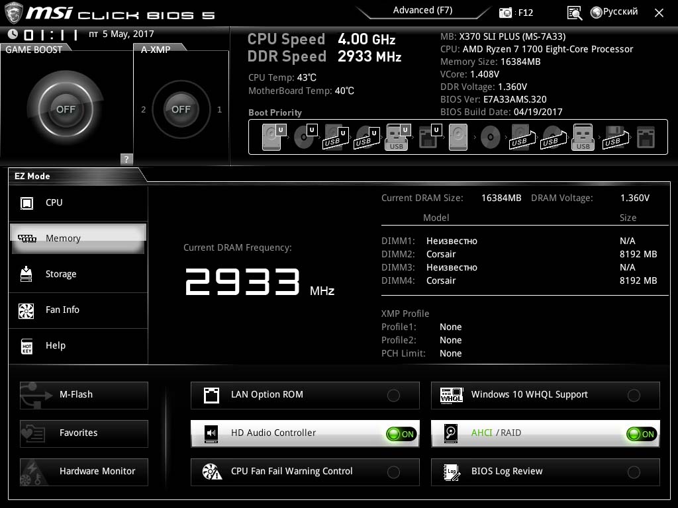Open the Fan Info section
Viewport: 678px width, 508px height.
click(78, 310)
